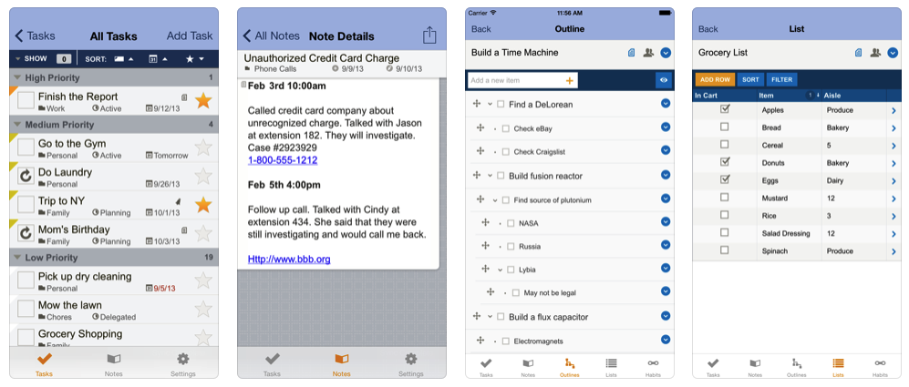Switch to Notes tab in All Tasks screen

click(114, 363)
